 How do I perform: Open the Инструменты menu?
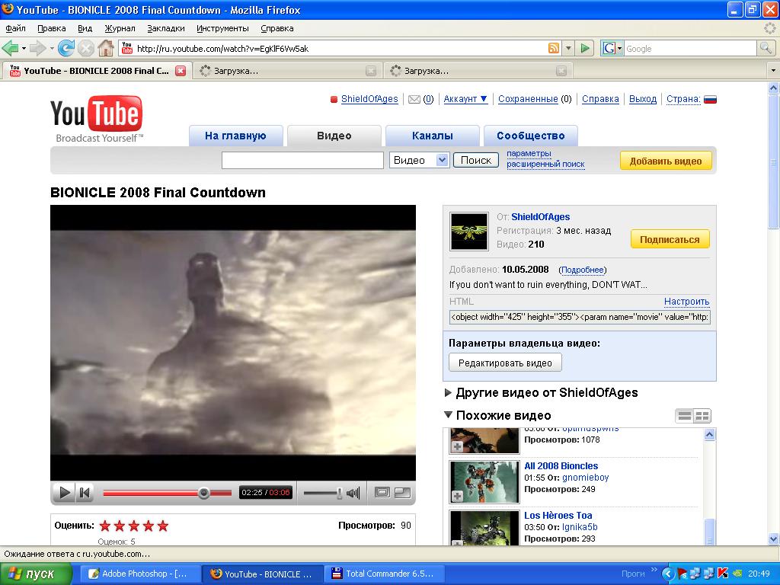click(222, 28)
